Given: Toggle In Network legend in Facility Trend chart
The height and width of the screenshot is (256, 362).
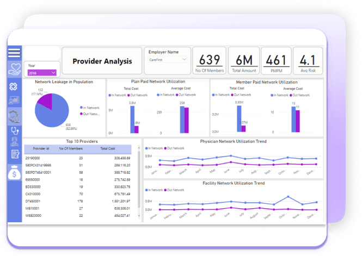Looking at the screenshot, I should coord(154,190).
